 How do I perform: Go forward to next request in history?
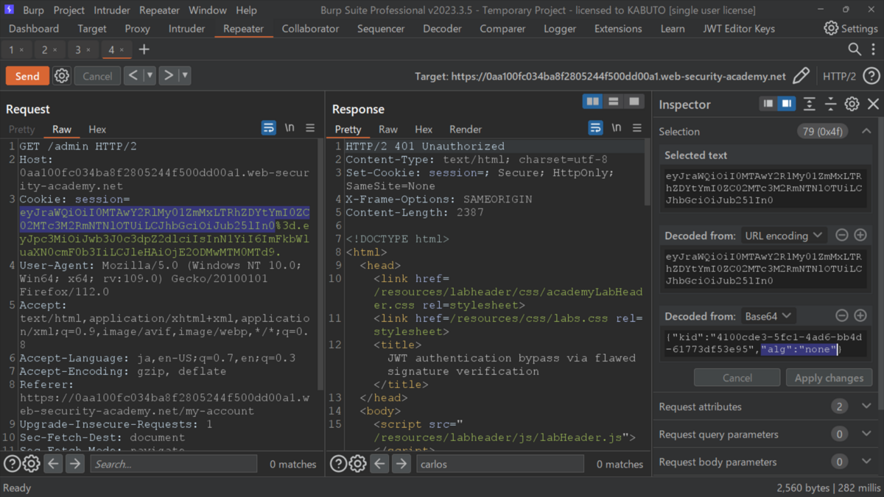pos(168,75)
